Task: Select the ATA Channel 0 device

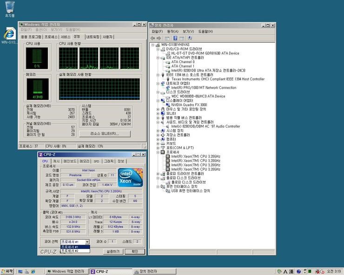Action: [183, 62]
